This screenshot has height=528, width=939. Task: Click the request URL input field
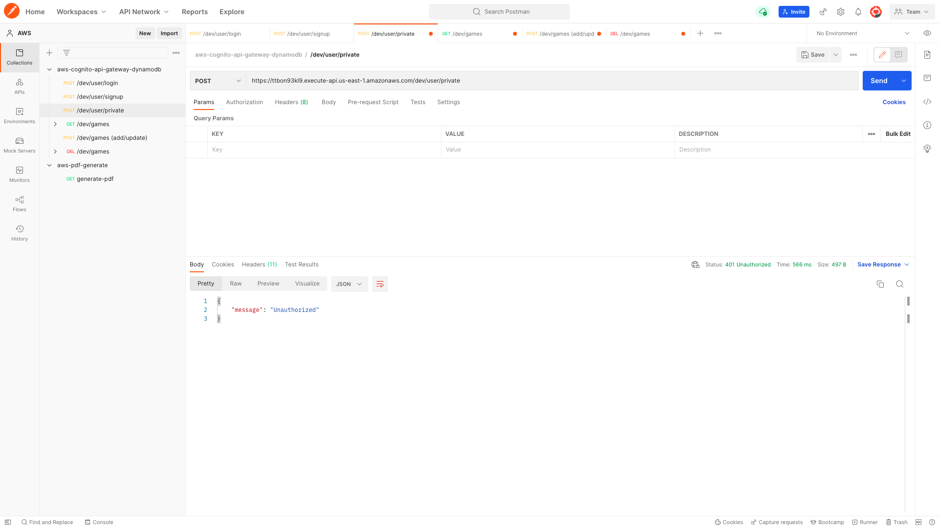tap(552, 81)
